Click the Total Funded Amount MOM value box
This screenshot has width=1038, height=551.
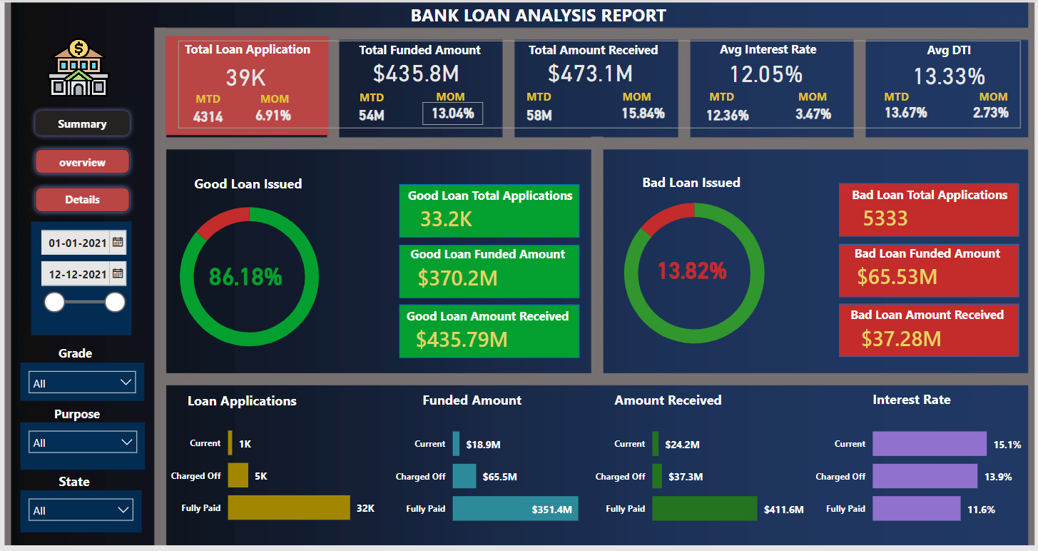[452, 113]
